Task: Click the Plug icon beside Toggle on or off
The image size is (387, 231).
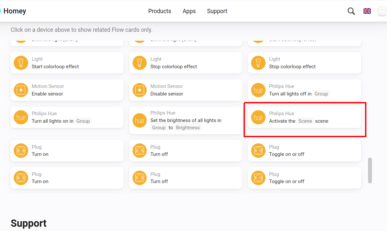Action: (258, 151)
